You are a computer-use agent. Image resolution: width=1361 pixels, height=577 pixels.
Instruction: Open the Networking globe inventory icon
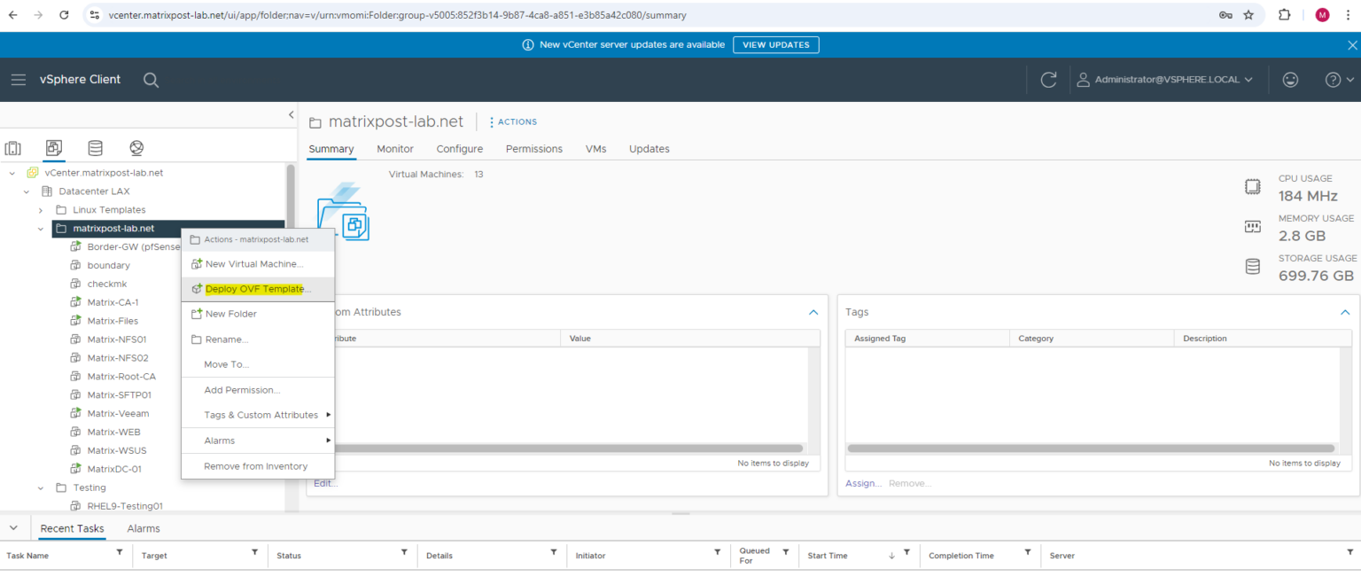[x=135, y=147]
